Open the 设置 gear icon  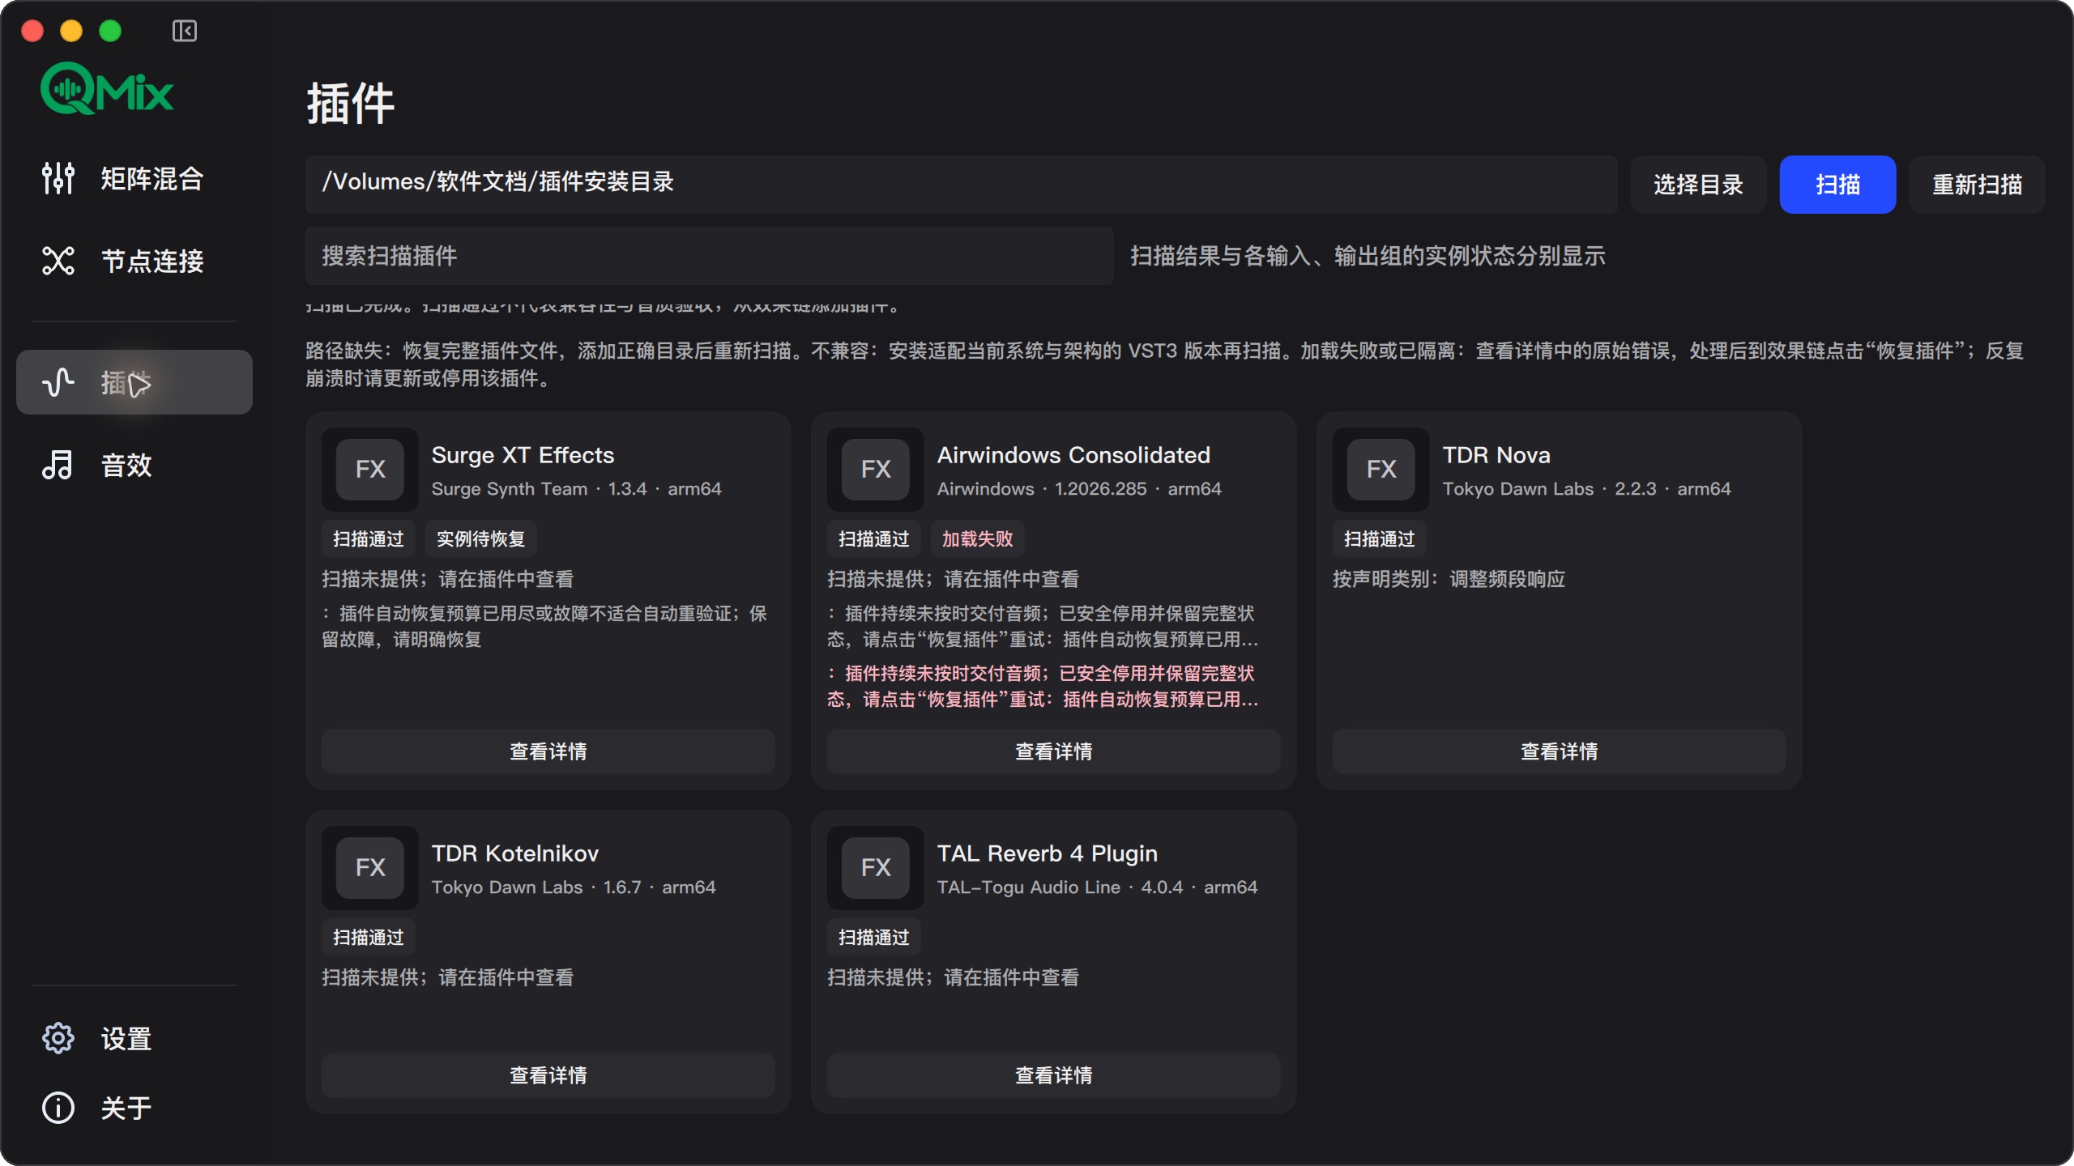click(58, 1038)
